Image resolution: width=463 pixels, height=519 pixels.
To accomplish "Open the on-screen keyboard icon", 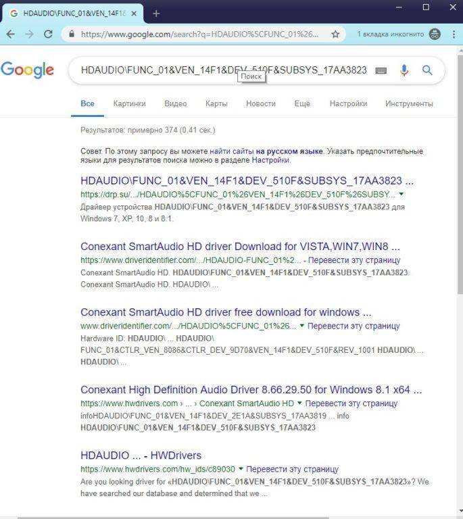I will (381, 70).
